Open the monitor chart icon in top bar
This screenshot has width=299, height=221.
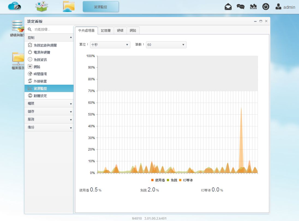(253, 7)
